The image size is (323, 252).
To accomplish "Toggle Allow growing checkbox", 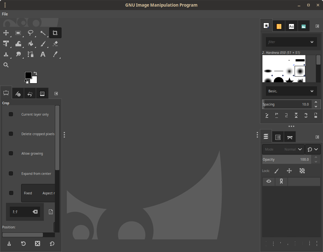I will pos(11,153).
